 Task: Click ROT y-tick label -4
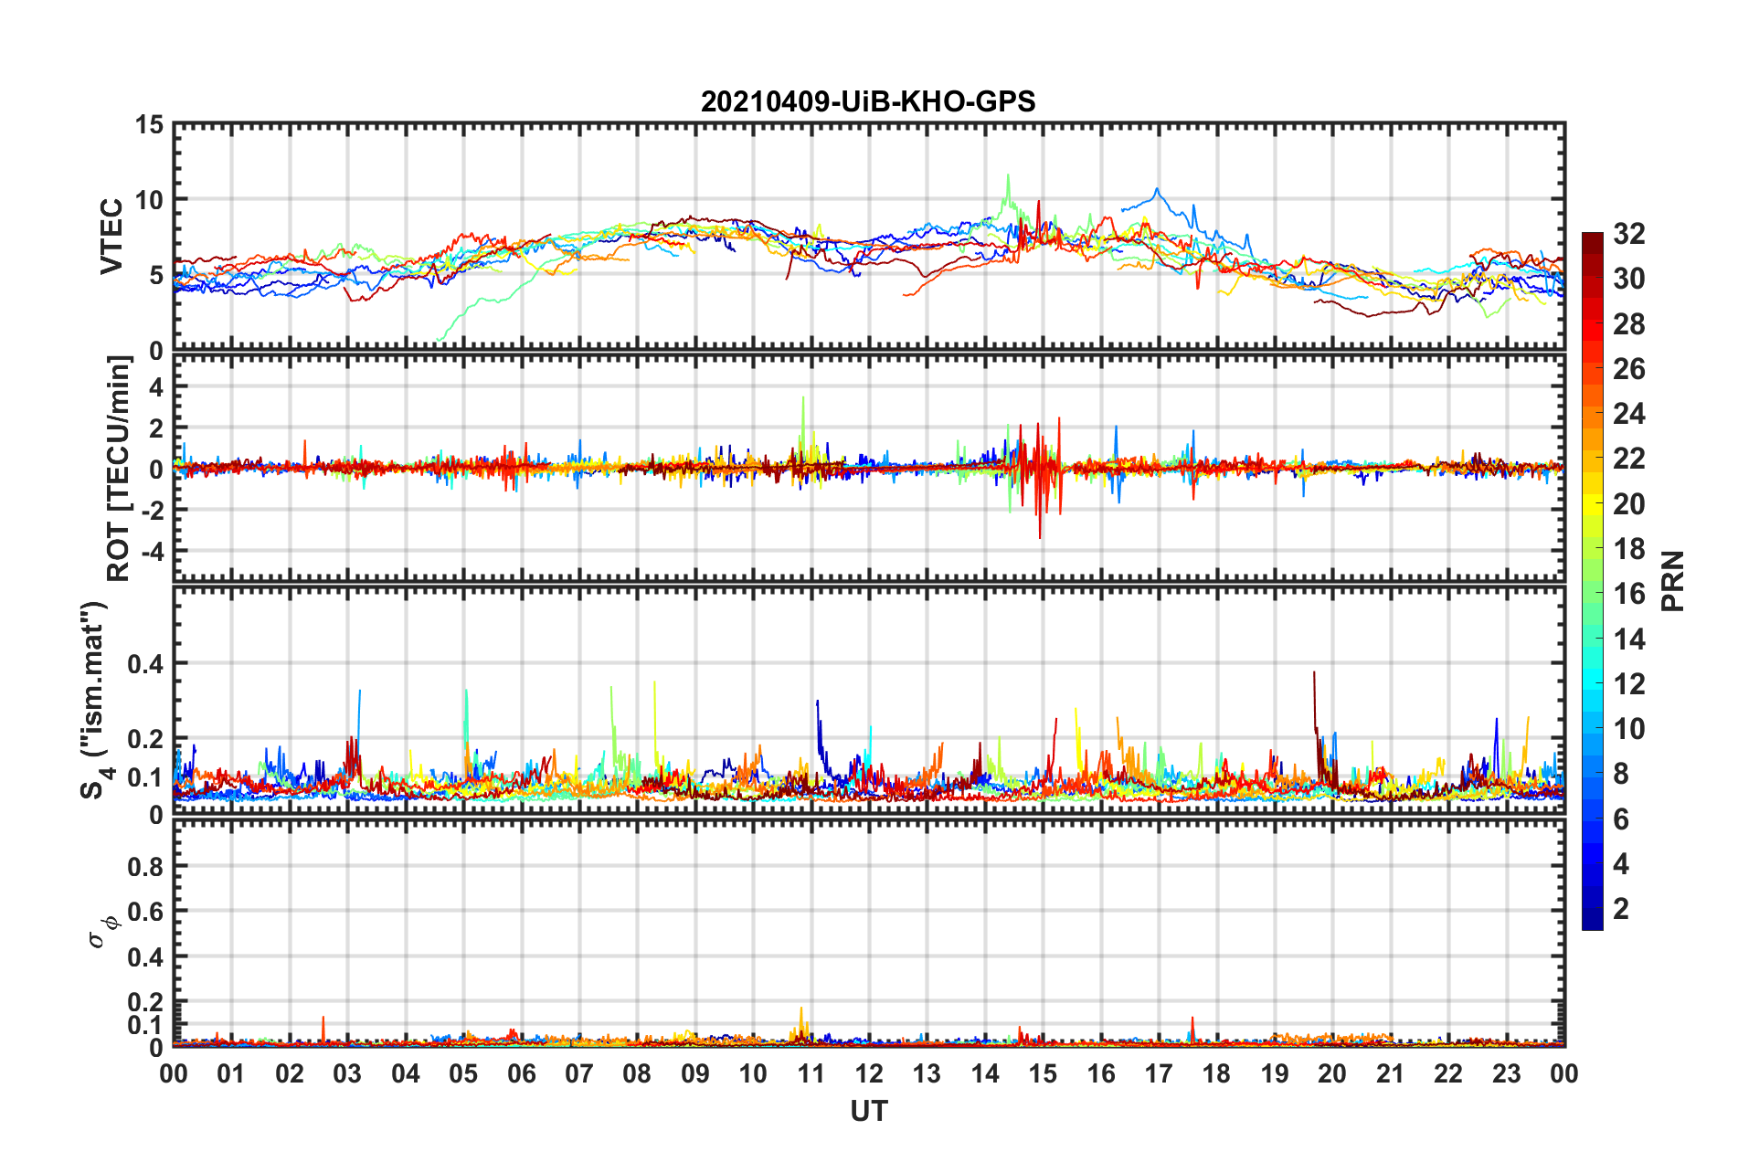(152, 551)
